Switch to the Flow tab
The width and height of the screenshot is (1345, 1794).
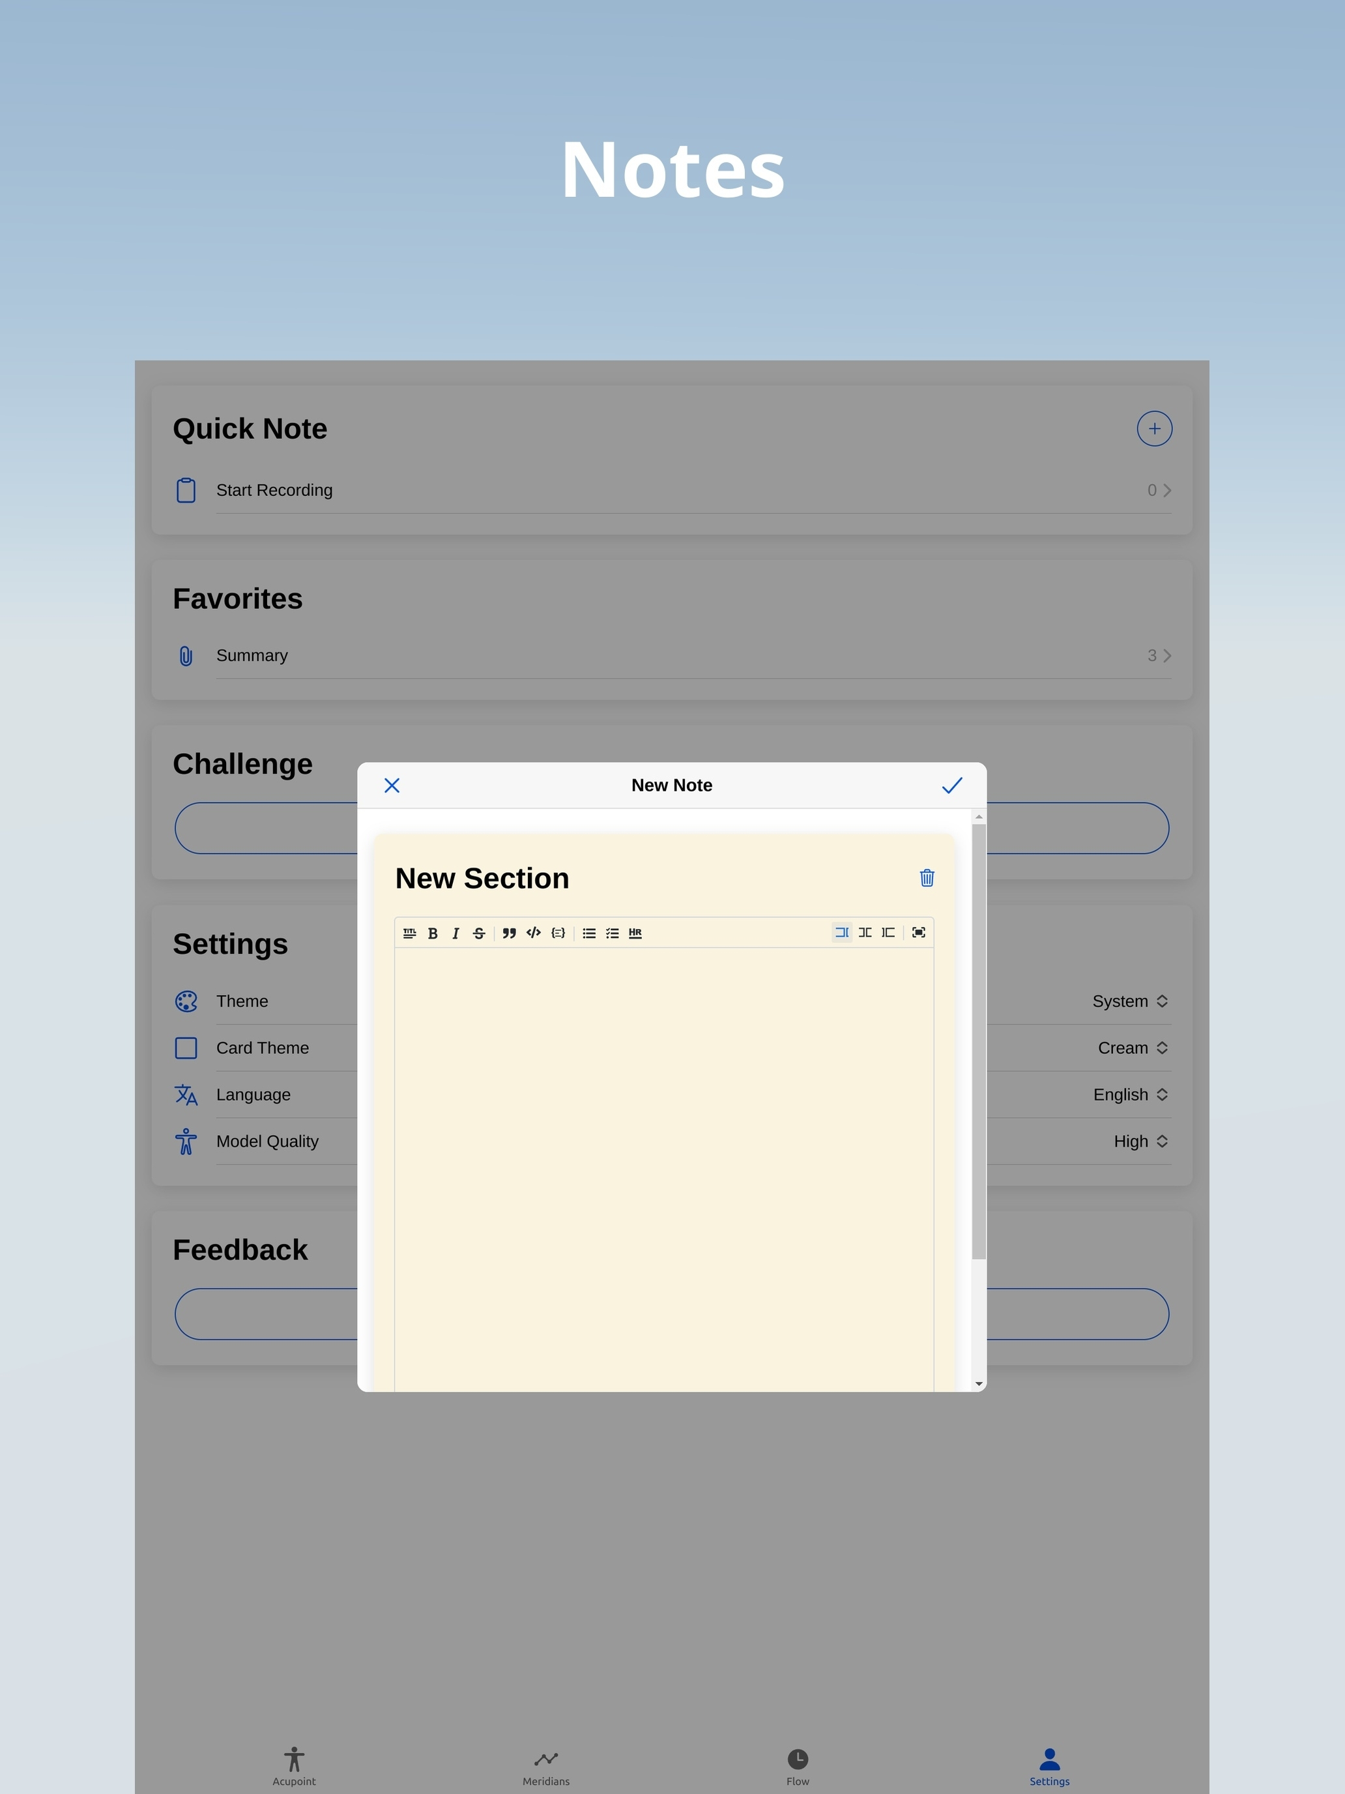(798, 1765)
